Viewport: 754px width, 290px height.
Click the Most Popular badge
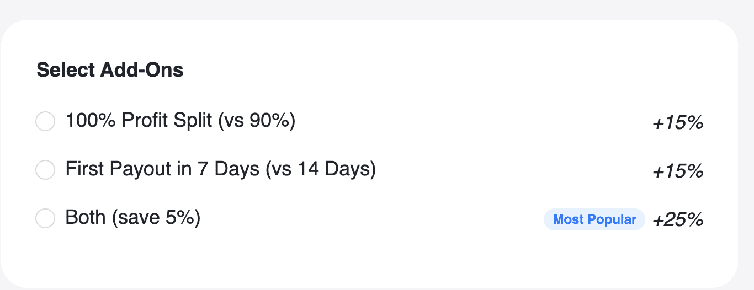pos(594,219)
